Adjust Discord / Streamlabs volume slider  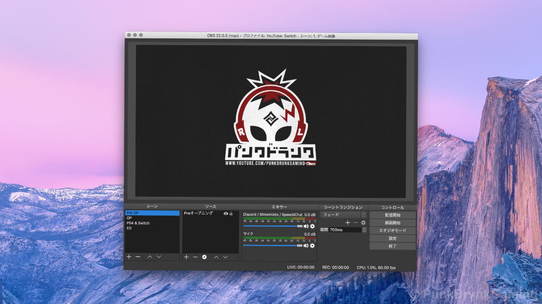[273, 226]
